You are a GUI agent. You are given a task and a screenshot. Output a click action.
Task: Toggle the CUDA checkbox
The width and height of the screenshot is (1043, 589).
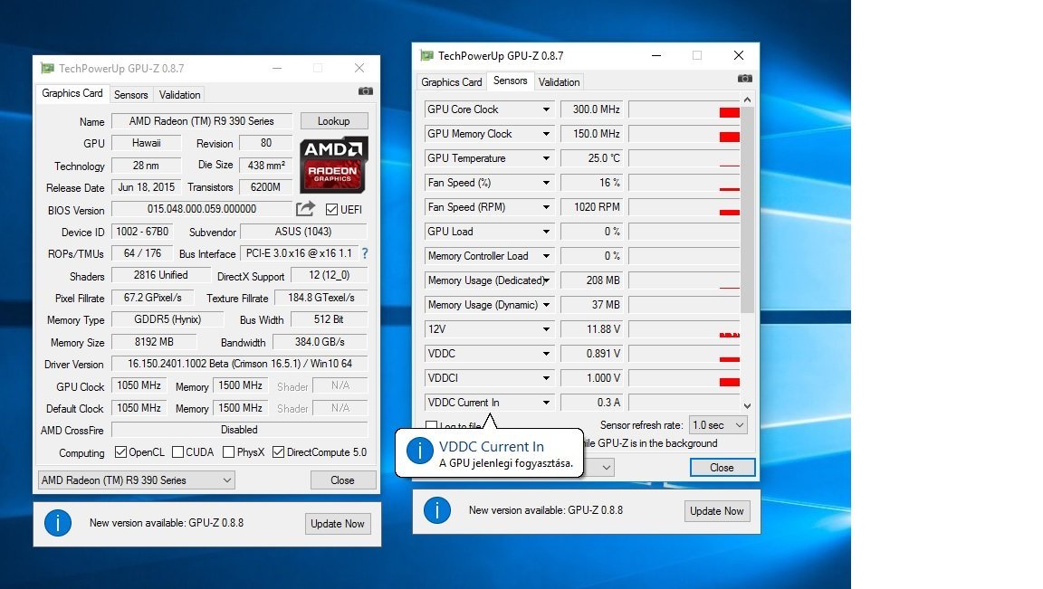(177, 452)
